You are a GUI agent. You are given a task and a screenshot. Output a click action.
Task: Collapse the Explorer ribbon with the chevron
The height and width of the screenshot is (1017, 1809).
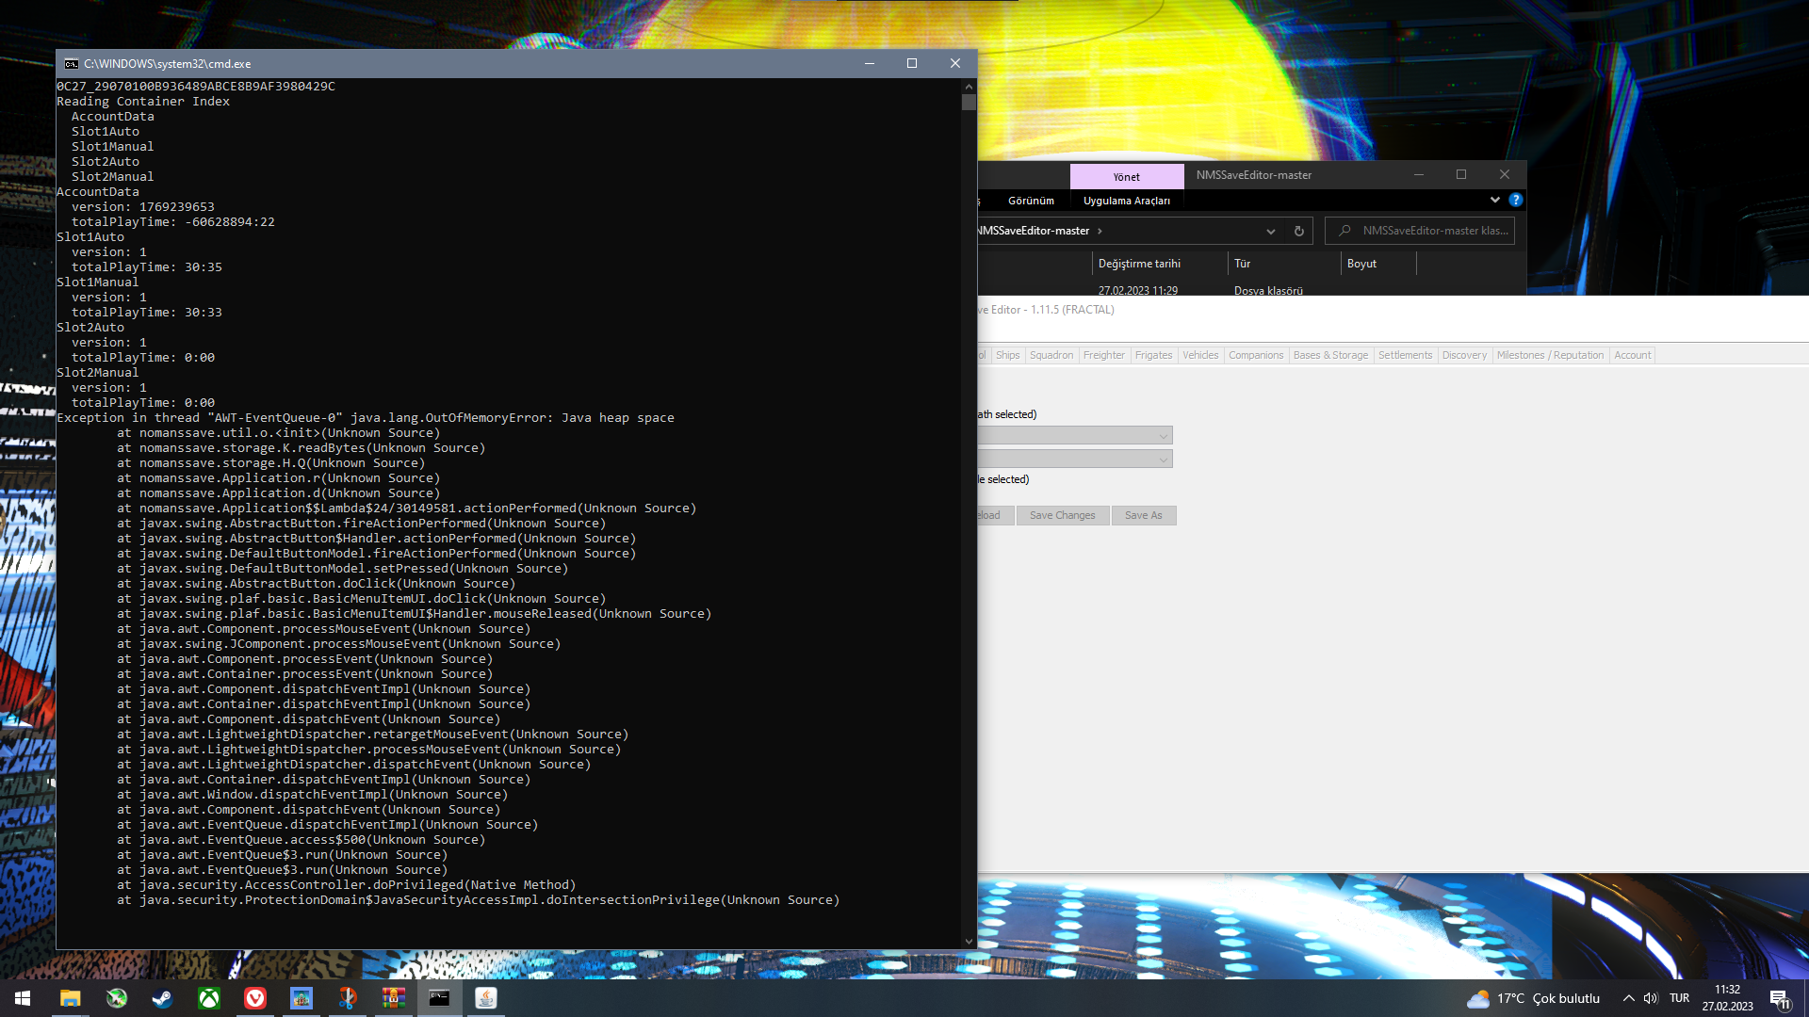pos(1494,200)
